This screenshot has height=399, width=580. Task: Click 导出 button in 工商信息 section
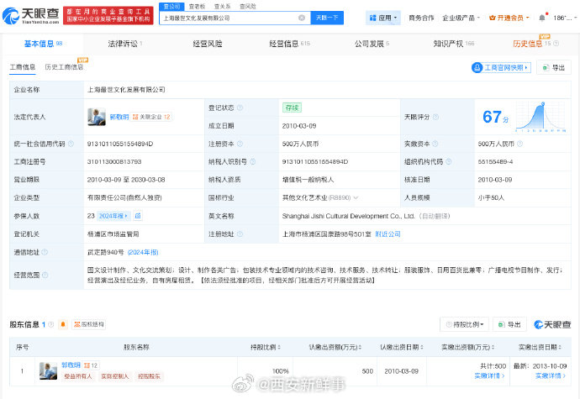click(553, 67)
